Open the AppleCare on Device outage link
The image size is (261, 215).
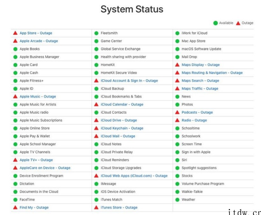[x=45, y=168]
